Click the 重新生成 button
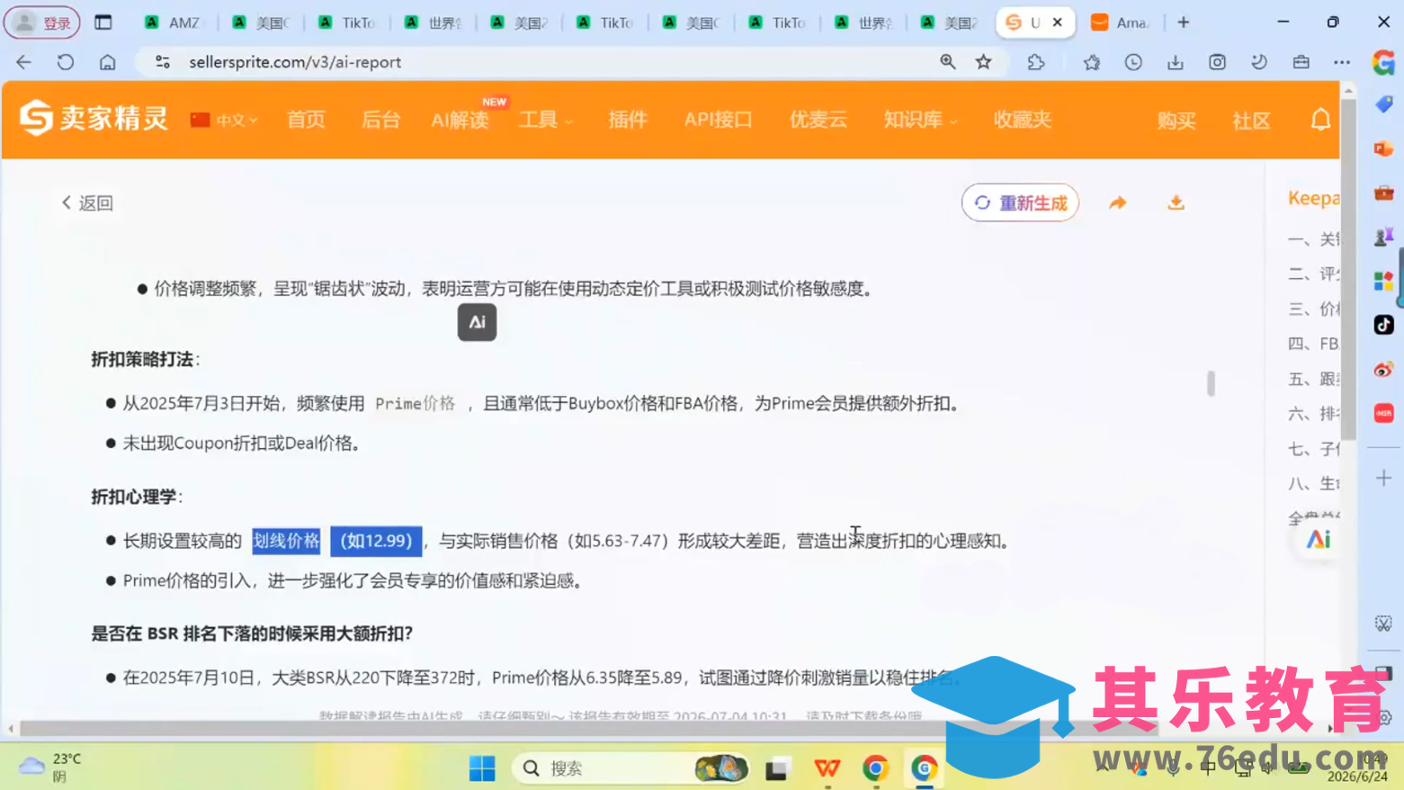This screenshot has width=1404, height=790. point(1020,202)
